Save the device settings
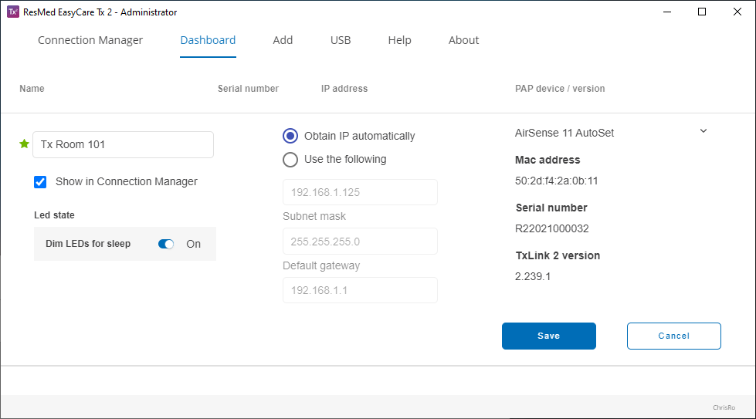 (549, 336)
